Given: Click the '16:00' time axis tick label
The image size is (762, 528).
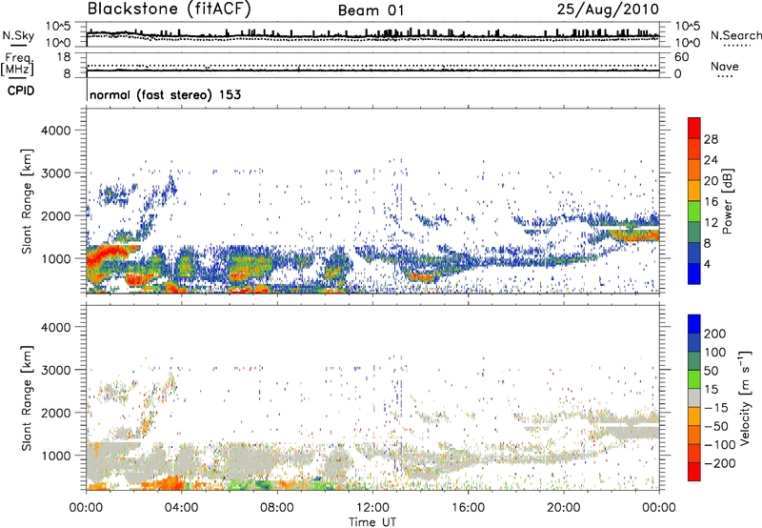Looking at the screenshot, I should (x=468, y=508).
